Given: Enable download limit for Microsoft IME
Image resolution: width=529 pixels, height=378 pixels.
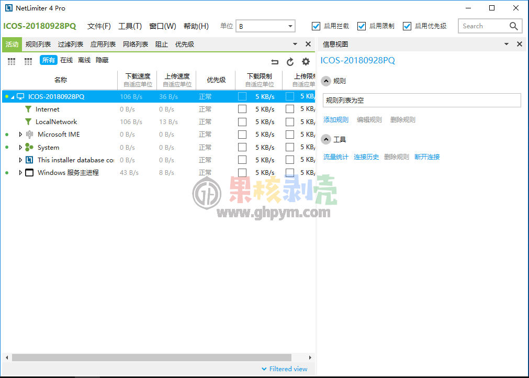Looking at the screenshot, I should (242, 135).
